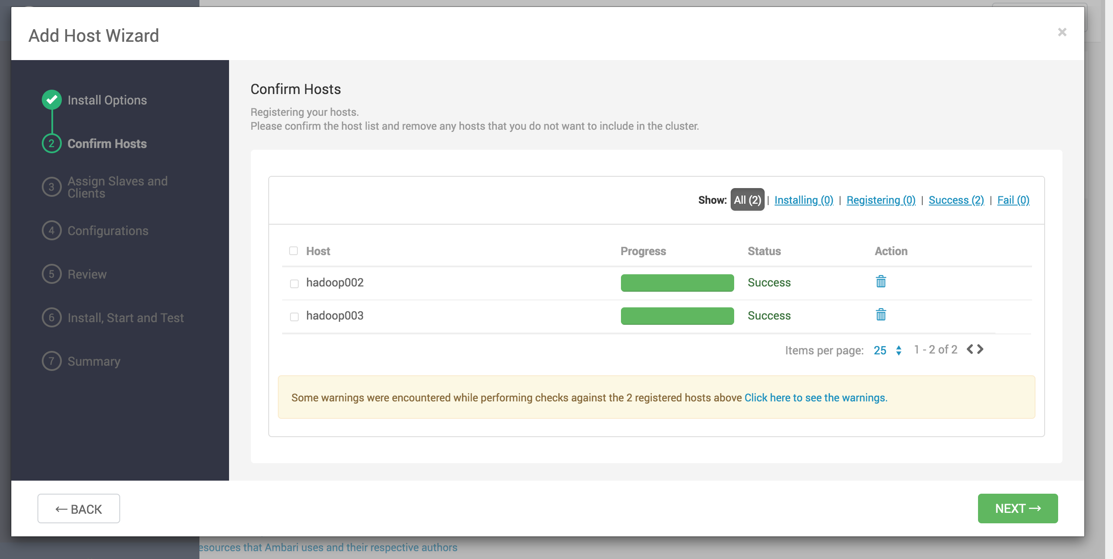Go to next page arrow
Viewport: 1113px width, 559px height.
click(980, 349)
